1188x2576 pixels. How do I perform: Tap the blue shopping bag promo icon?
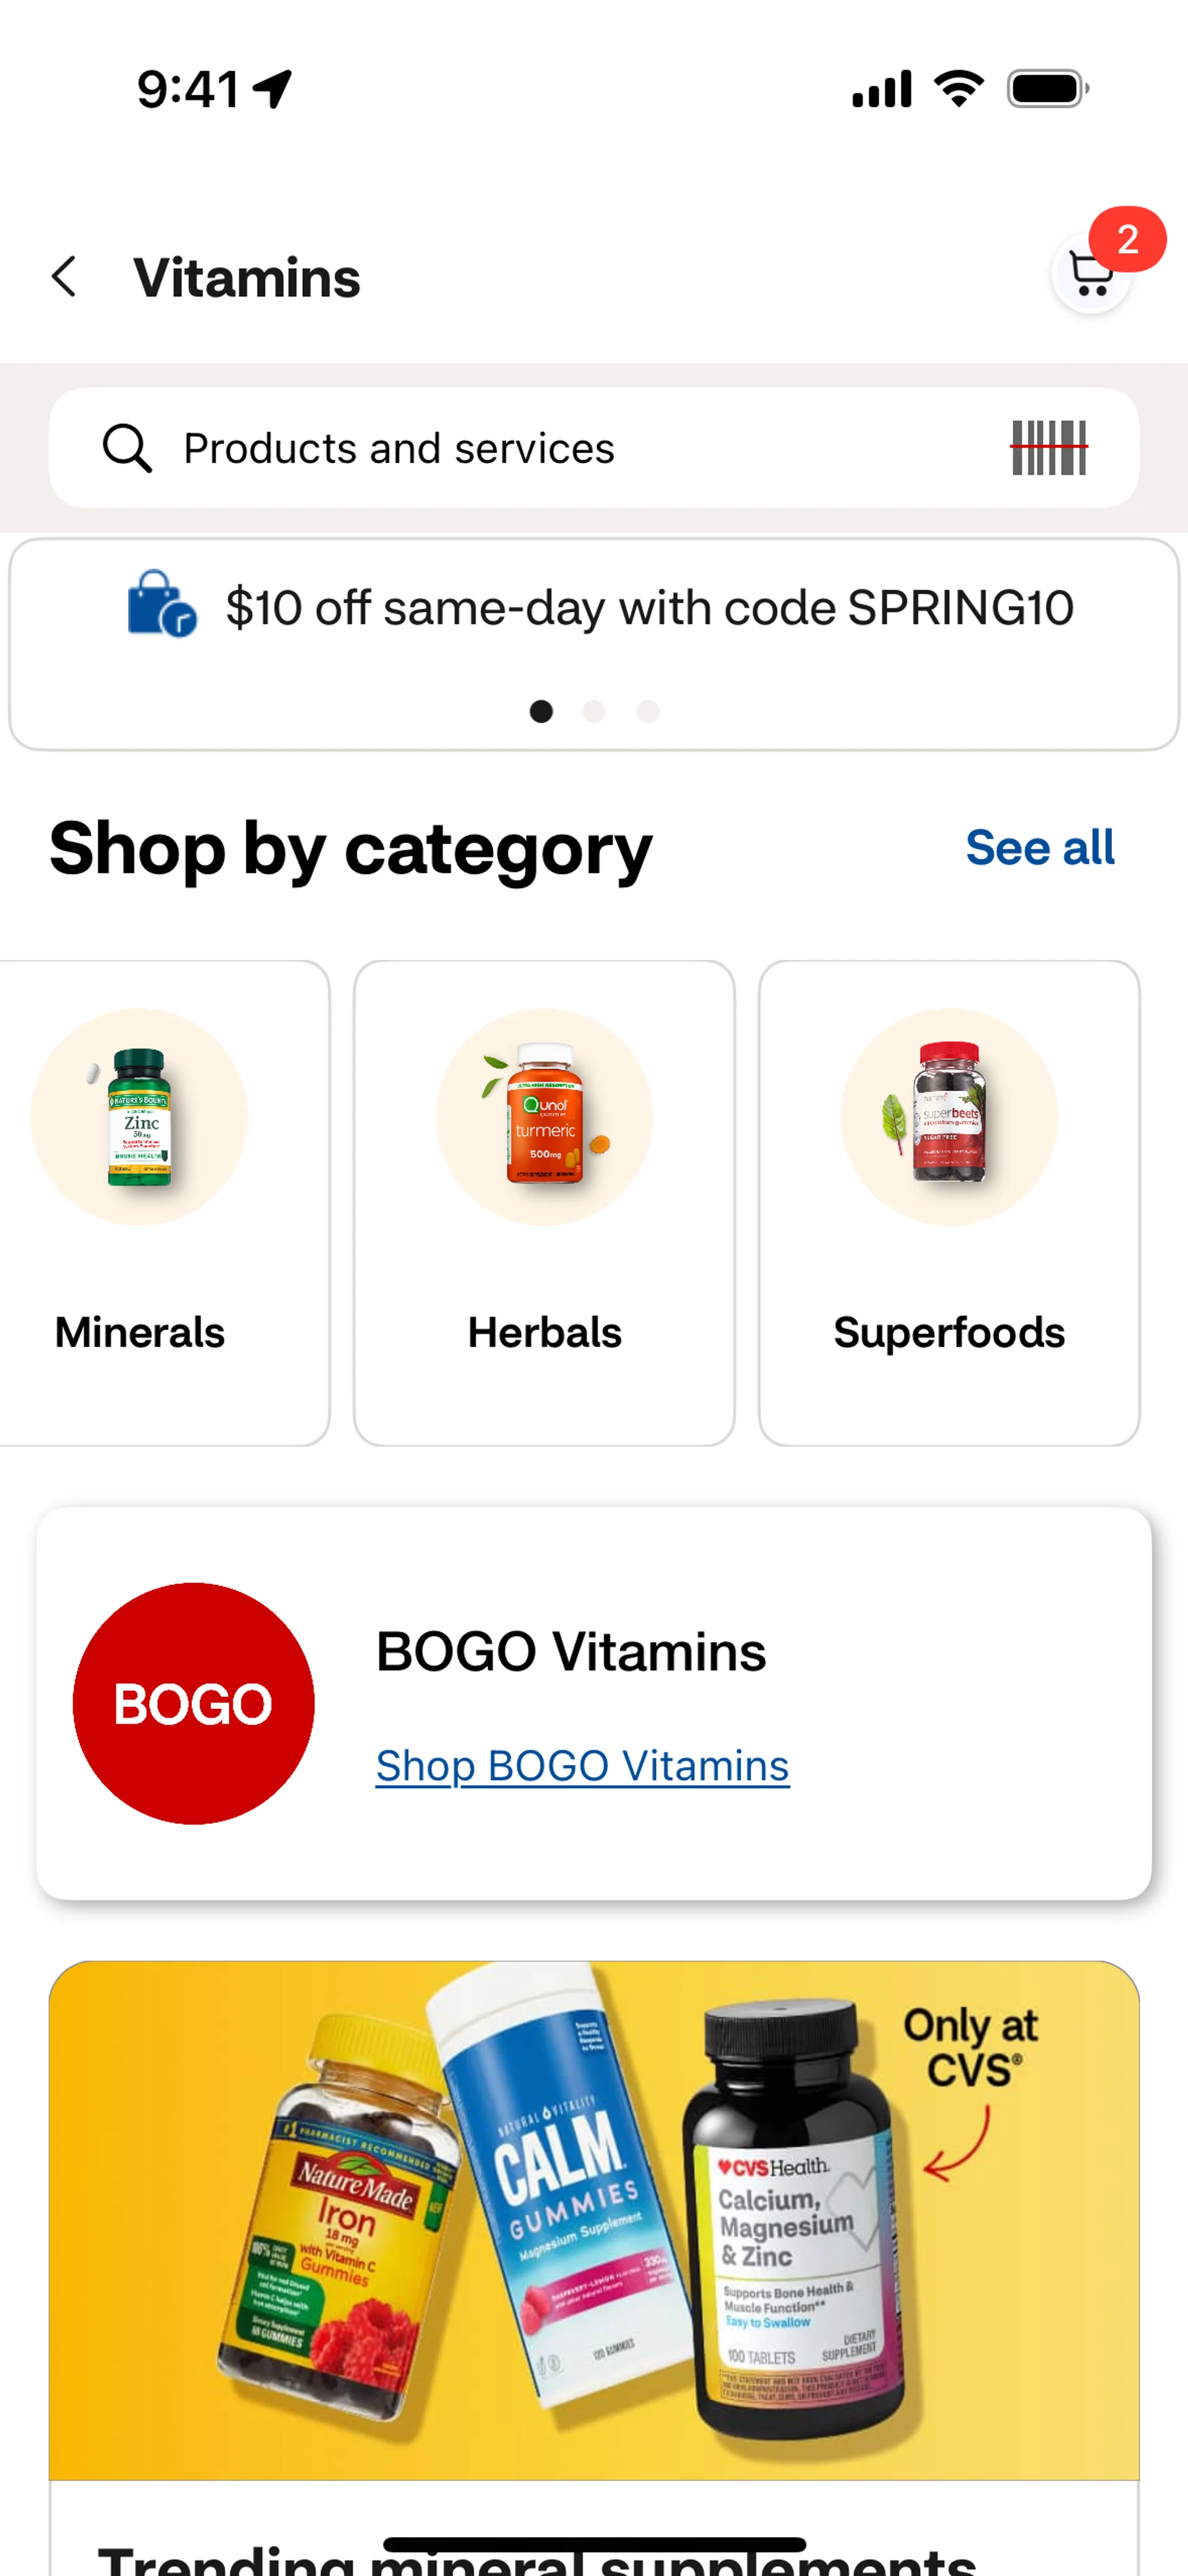161,605
